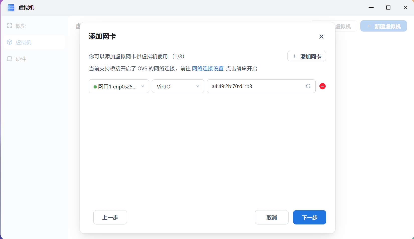Click the green status dot next to 网口1

tap(95, 86)
